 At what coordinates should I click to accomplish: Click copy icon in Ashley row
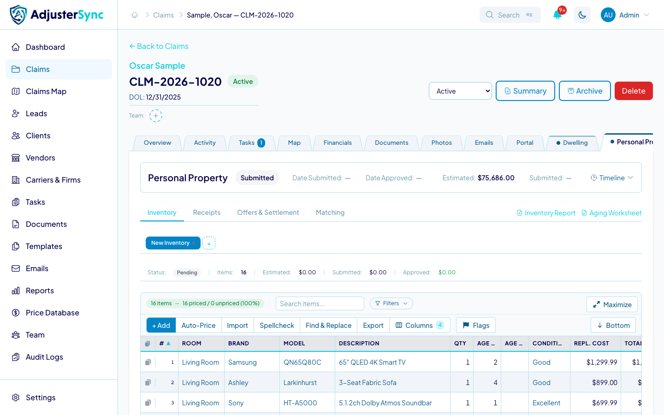[148, 383]
